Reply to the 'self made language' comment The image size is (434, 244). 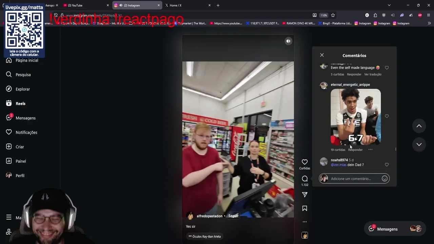click(x=354, y=74)
